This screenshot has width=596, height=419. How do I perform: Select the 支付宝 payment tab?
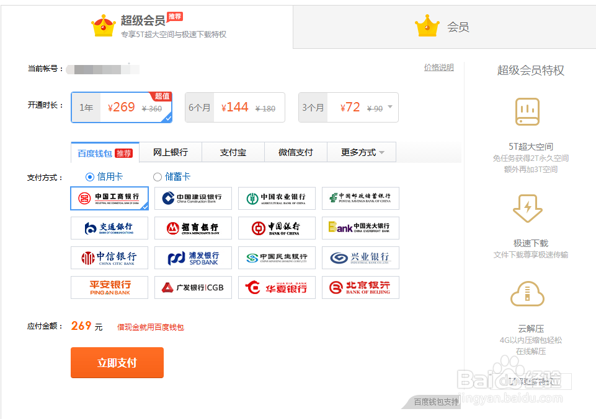[233, 152]
